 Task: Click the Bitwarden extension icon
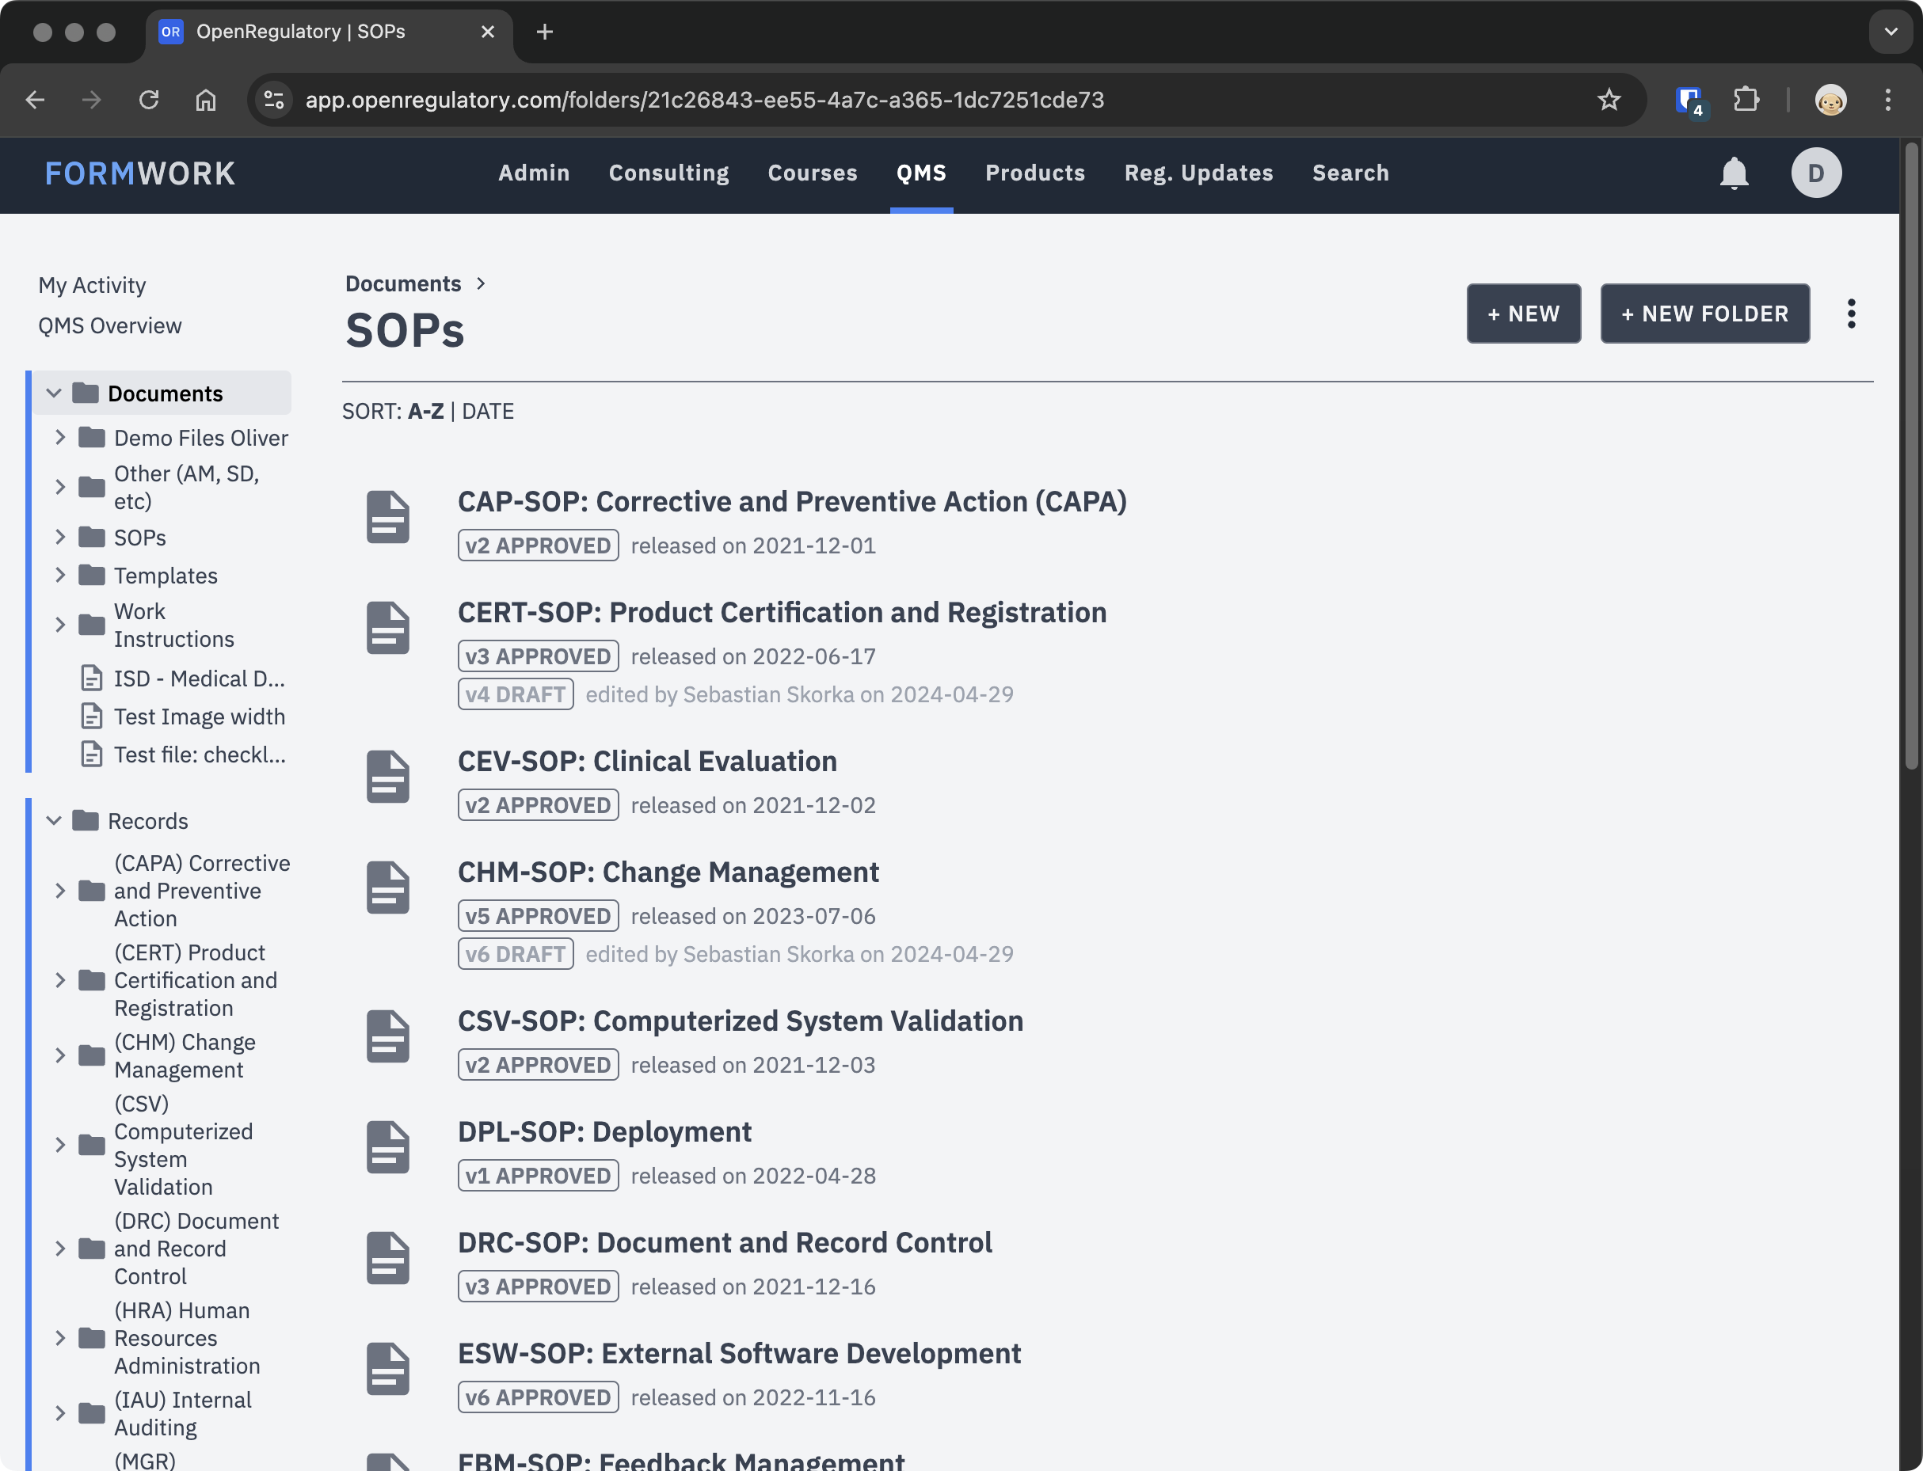[1689, 100]
